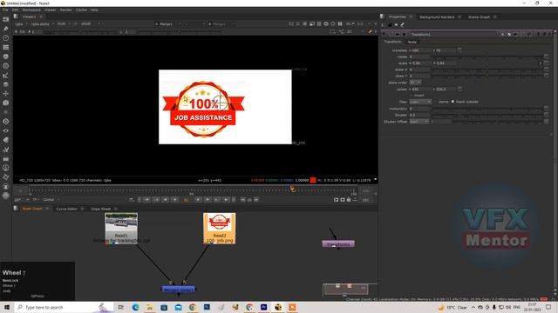Click the lock icon below the viewer
The width and height of the screenshot is (558, 313).
pyautogui.click(x=349, y=200)
